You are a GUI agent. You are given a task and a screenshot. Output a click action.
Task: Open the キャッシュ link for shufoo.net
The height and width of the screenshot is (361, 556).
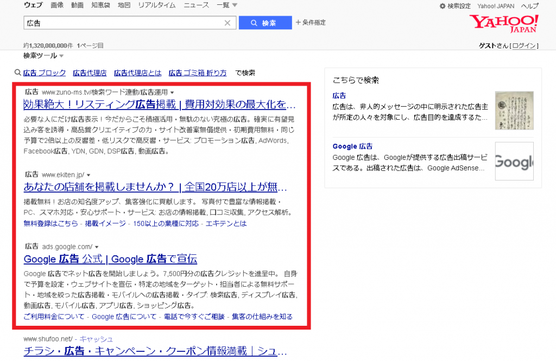point(96,339)
